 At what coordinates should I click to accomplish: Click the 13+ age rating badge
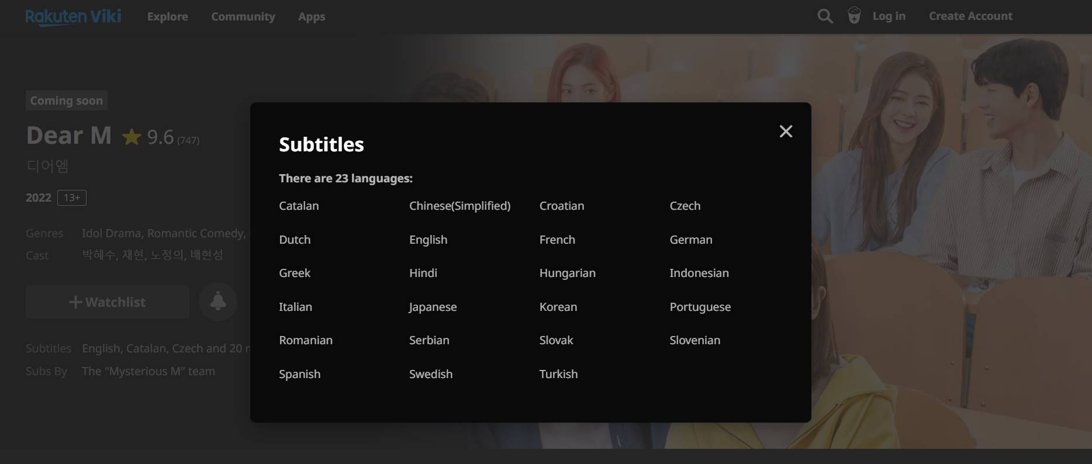pyautogui.click(x=72, y=198)
